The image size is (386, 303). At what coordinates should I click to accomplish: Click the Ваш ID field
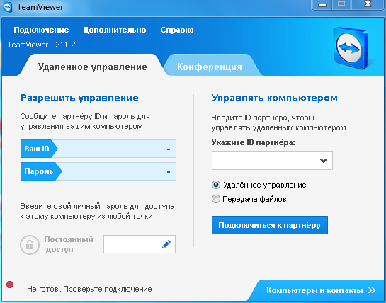coord(98,149)
